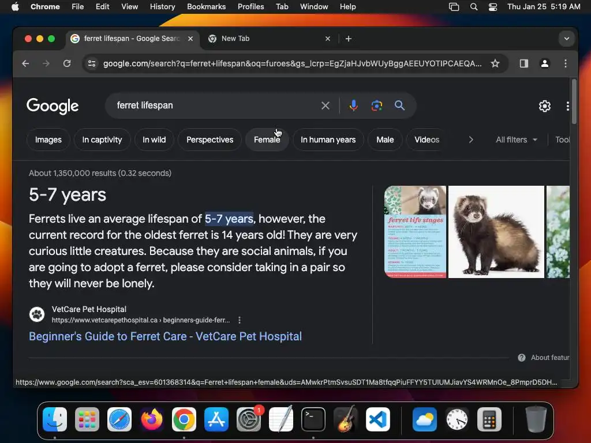Launch GarageBand from the dock
The image size is (591, 443).
[346, 419]
